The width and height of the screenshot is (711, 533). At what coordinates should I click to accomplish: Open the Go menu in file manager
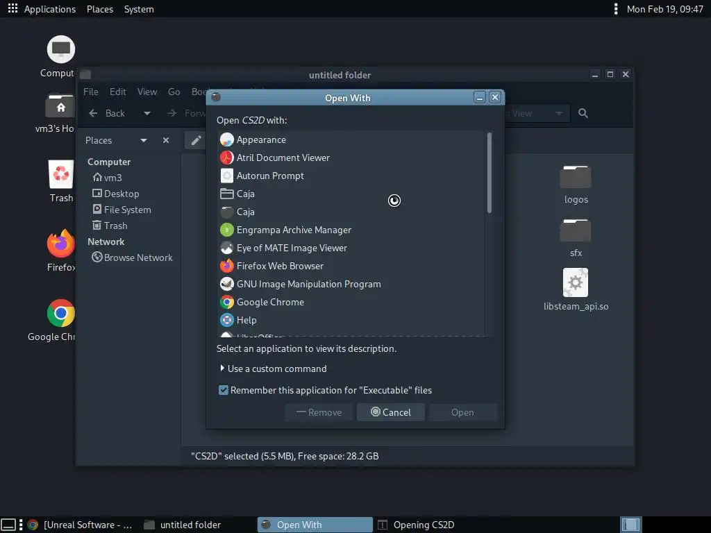(x=174, y=92)
